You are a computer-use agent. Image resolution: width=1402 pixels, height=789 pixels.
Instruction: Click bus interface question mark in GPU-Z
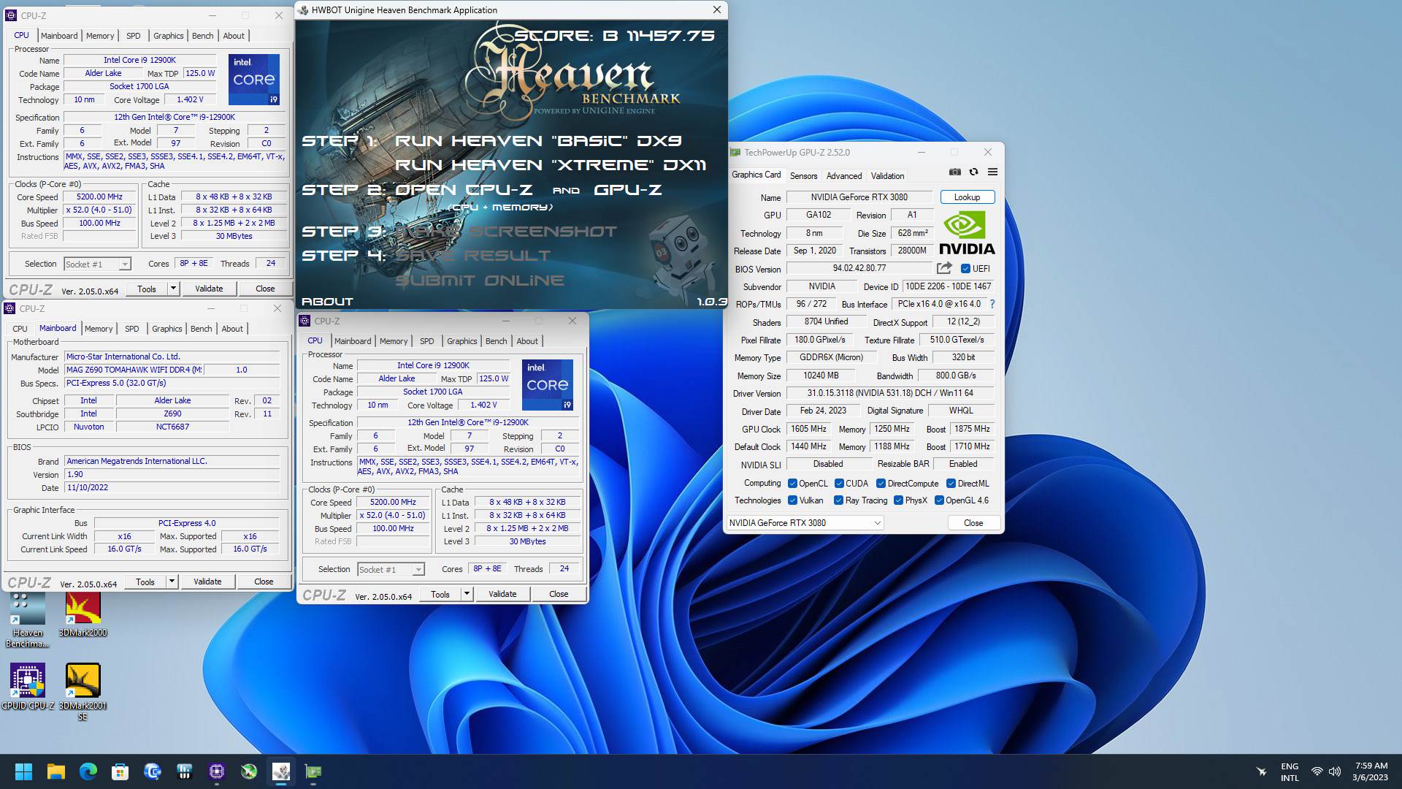(x=992, y=304)
